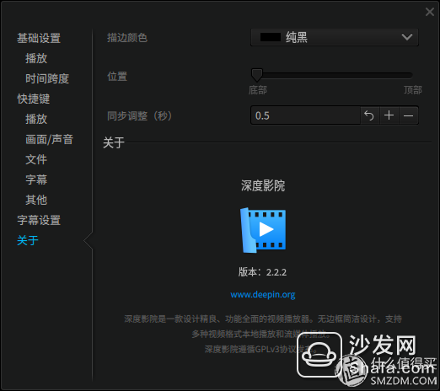Reset the subtitle sync adjustment value
The image size is (440, 391).
(369, 115)
